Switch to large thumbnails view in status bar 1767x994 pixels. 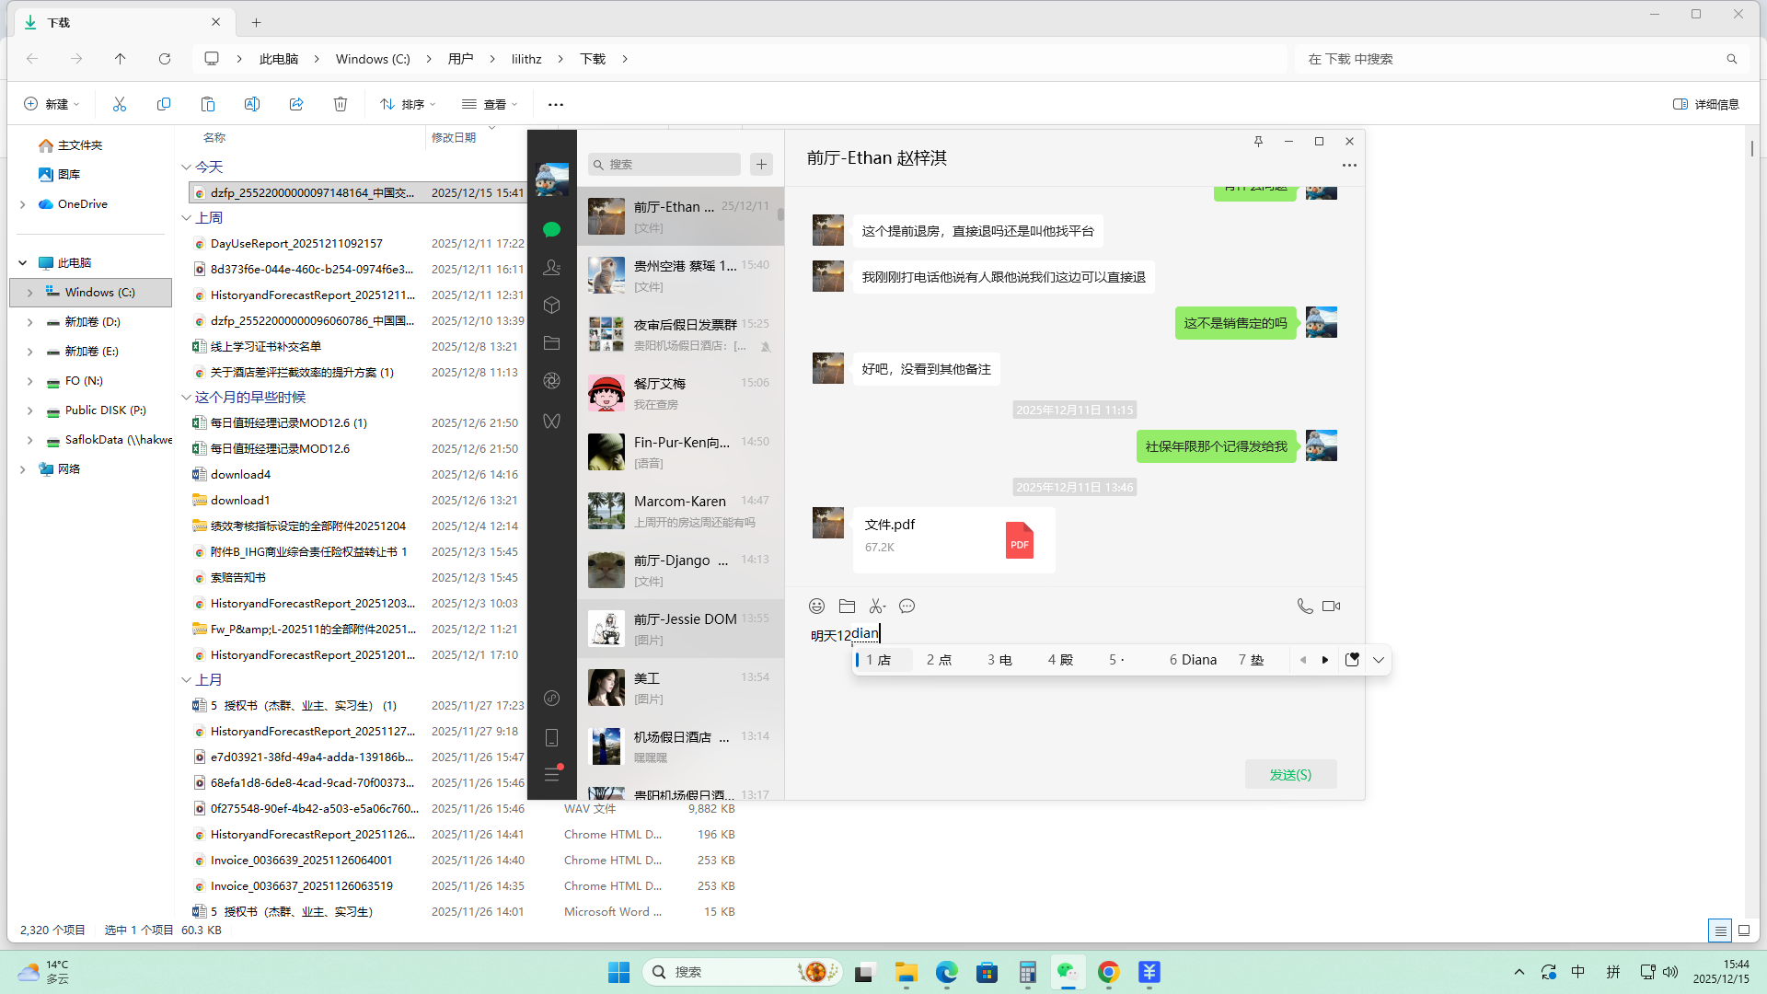(x=1743, y=930)
